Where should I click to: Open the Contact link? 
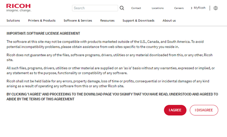click(136, 8)
